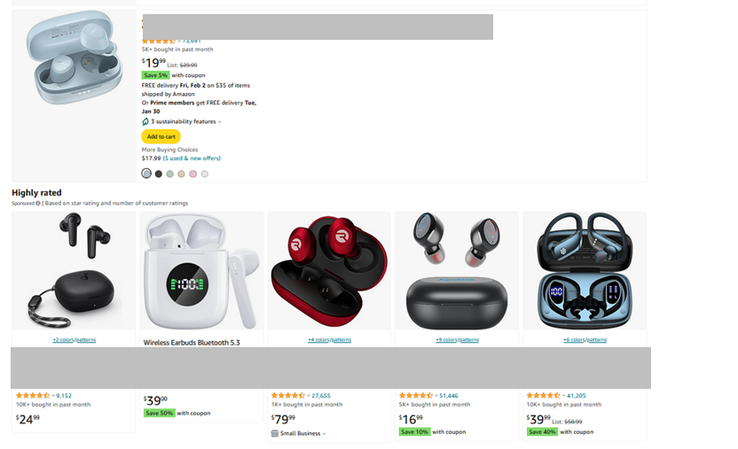Click the sustainability features leaf icon

pos(145,121)
